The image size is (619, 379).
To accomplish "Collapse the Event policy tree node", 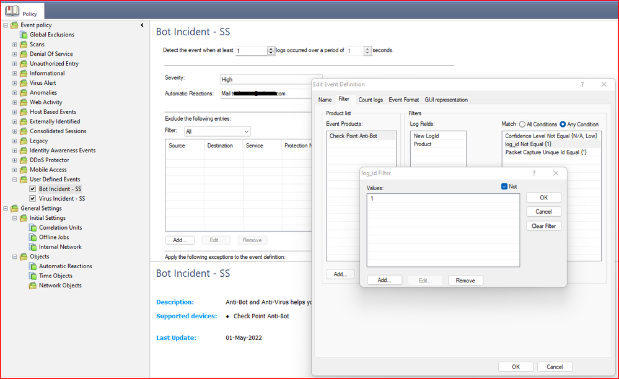I will pos(6,25).
